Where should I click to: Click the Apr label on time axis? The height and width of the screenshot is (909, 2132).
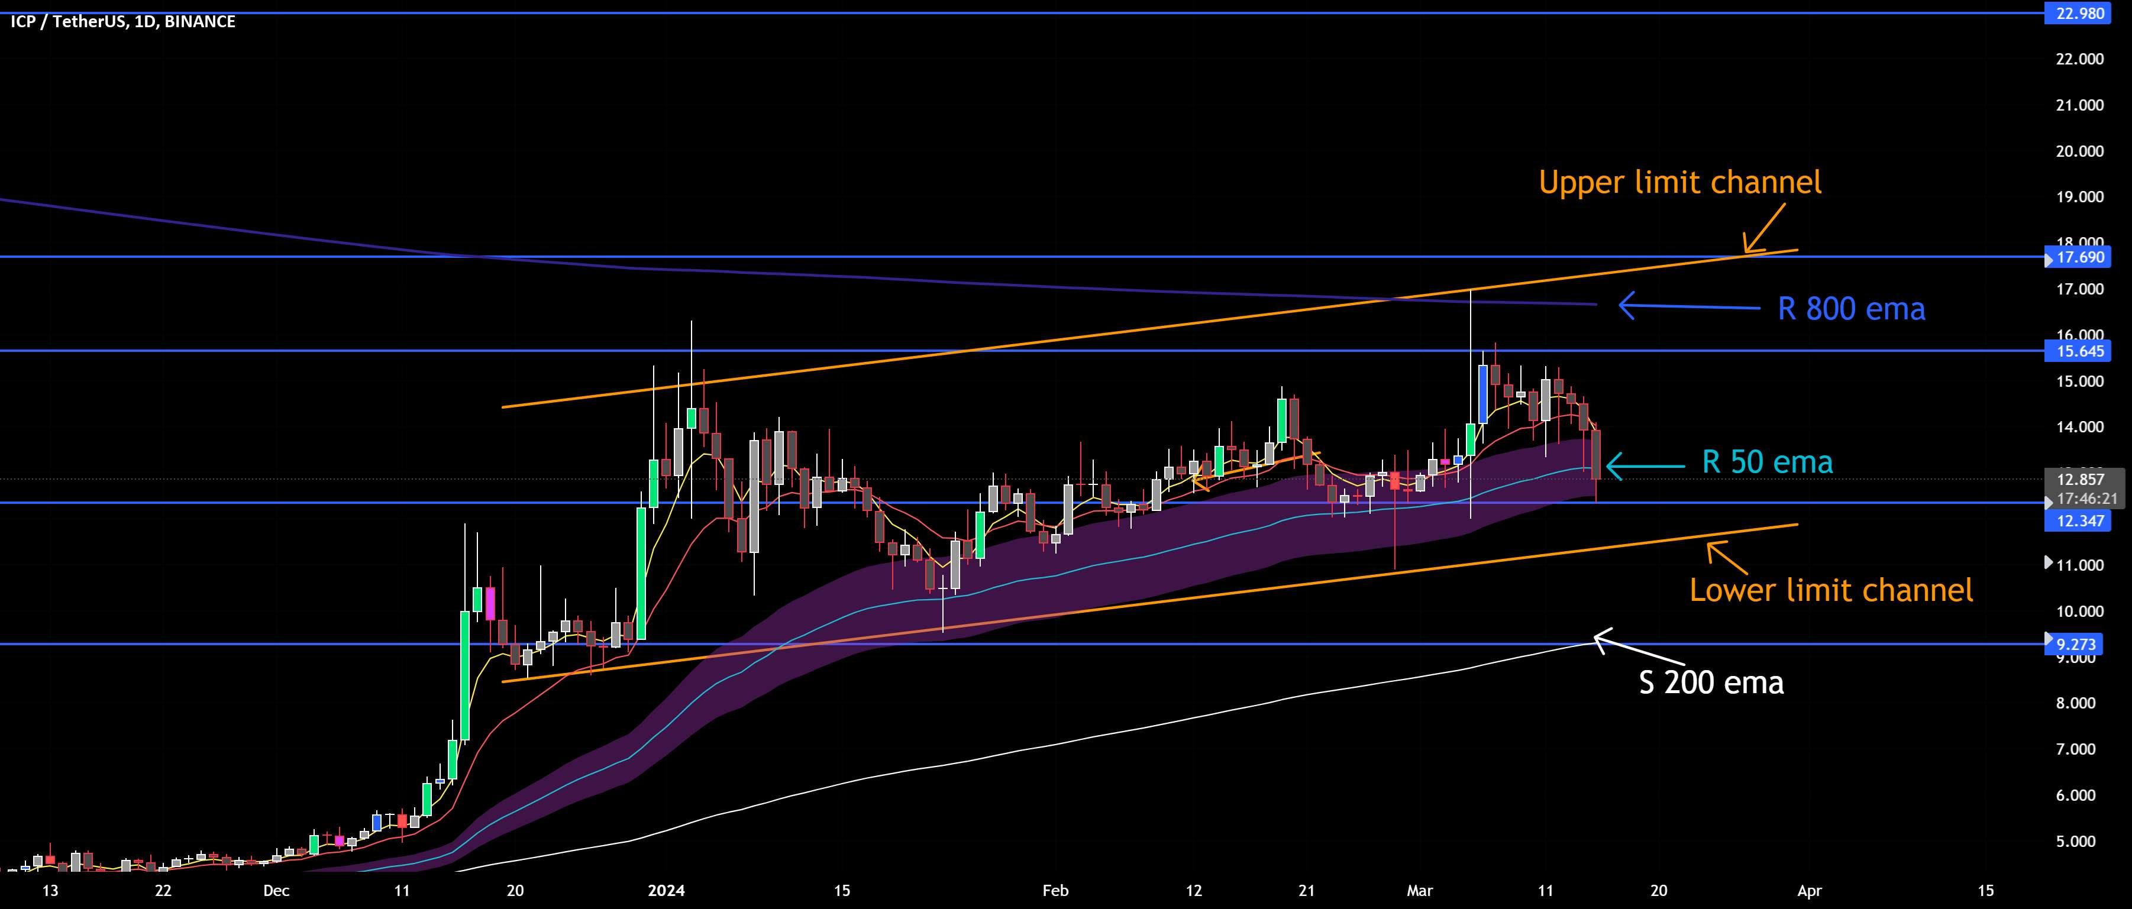coord(1810,891)
